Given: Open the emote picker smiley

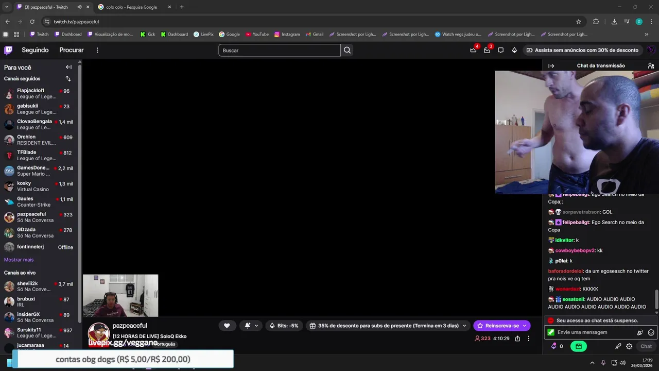Looking at the screenshot, I should (651, 332).
